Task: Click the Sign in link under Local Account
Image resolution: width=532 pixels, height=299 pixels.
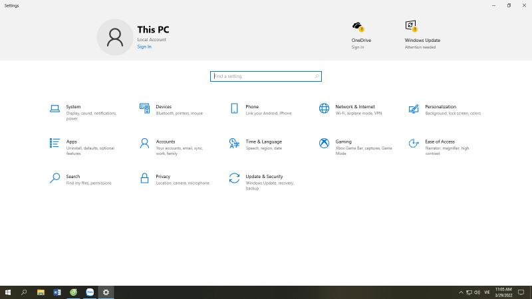Action: [144, 47]
